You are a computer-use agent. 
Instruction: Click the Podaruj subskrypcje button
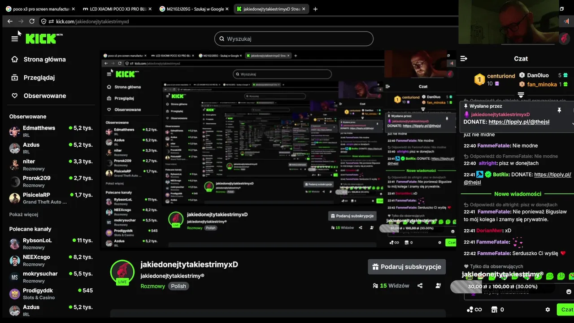pos(407,266)
